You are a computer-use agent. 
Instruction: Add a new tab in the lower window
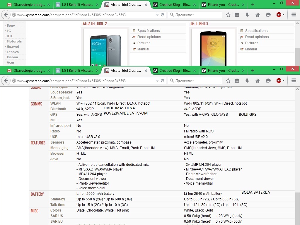(253, 71)
